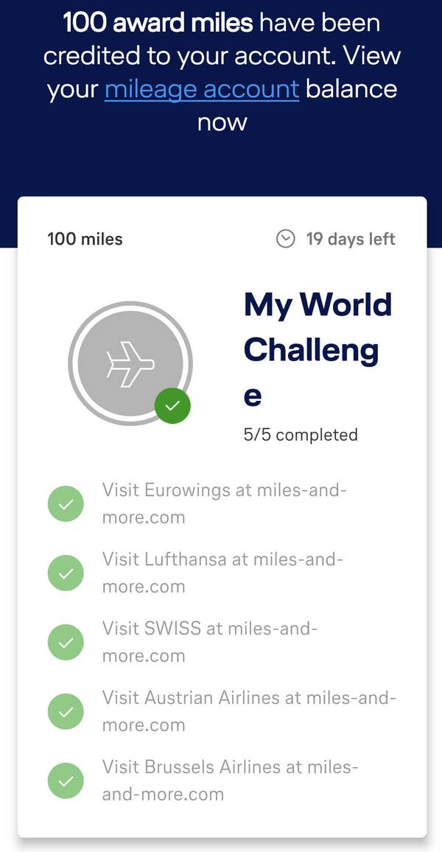
Task: Select Visit SWISS at miles-and-more.com task
Action: 209,642
